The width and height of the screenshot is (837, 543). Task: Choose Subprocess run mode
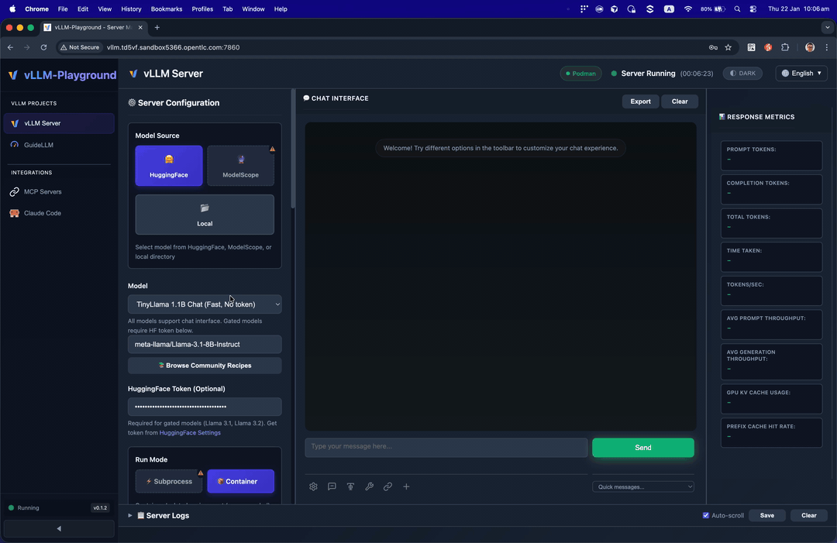tap(169, 481)
